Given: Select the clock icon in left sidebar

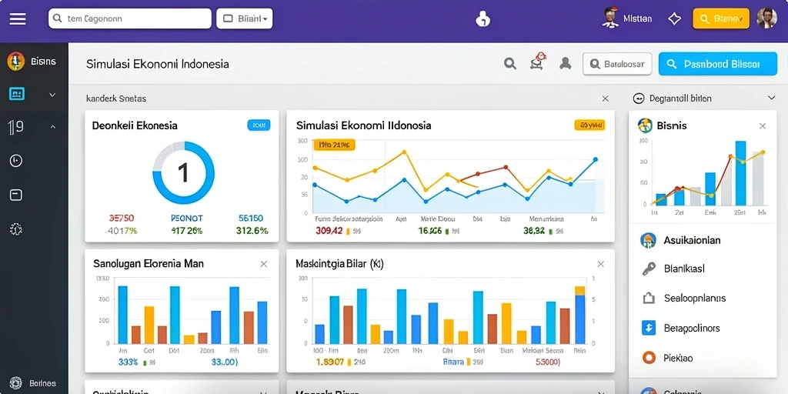Looking at the screenshot, I should [x=16, y=161].
